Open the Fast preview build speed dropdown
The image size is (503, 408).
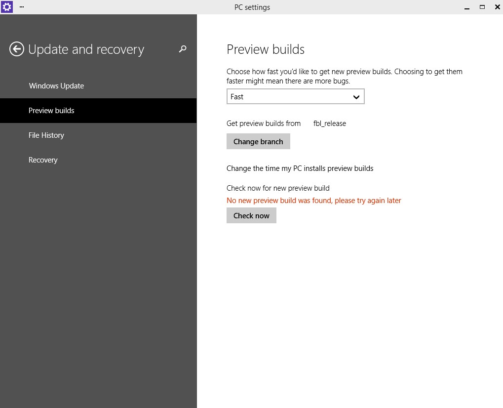tap(296, 97)
